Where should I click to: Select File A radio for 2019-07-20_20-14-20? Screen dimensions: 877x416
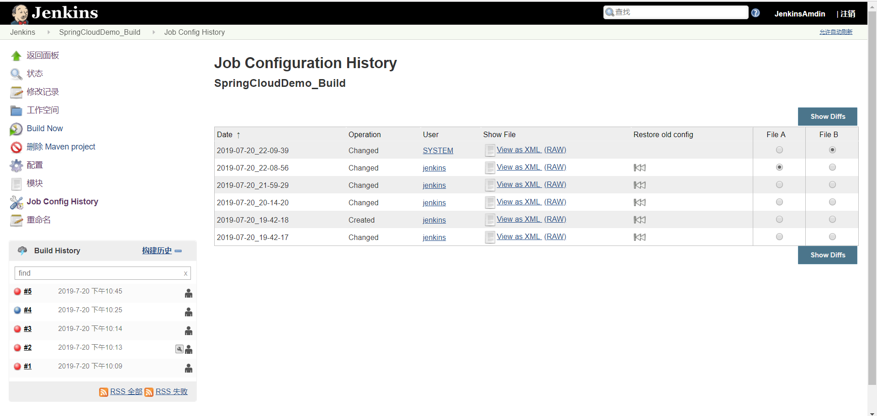779,202
